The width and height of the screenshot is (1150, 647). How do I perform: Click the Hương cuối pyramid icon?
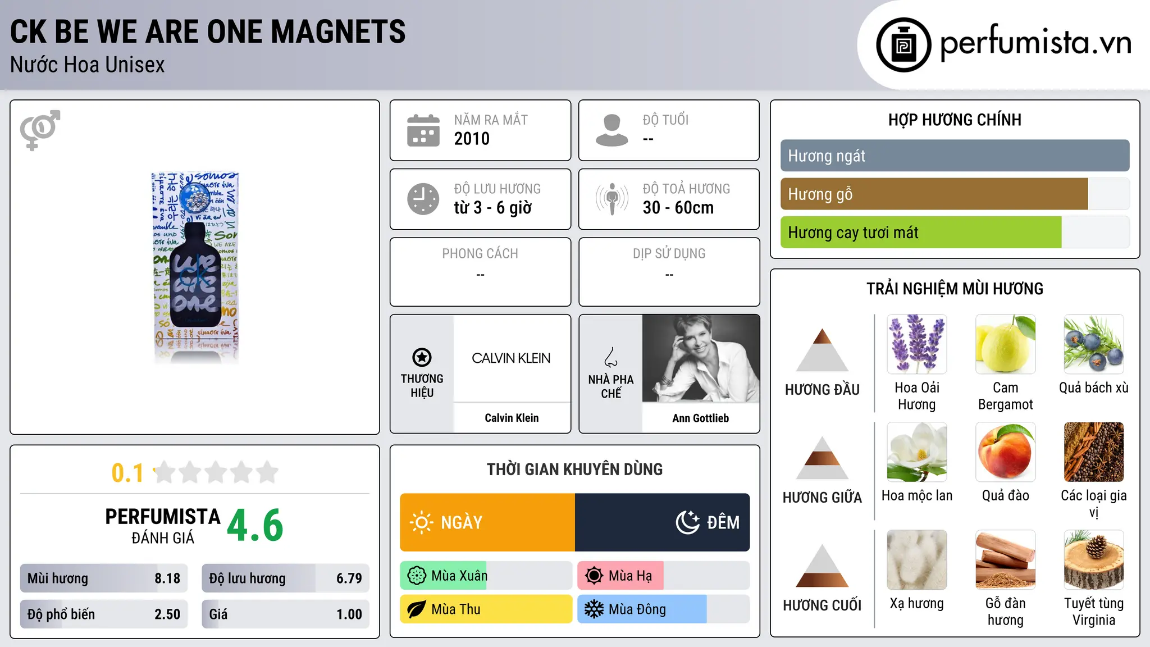tap(822, 566)
